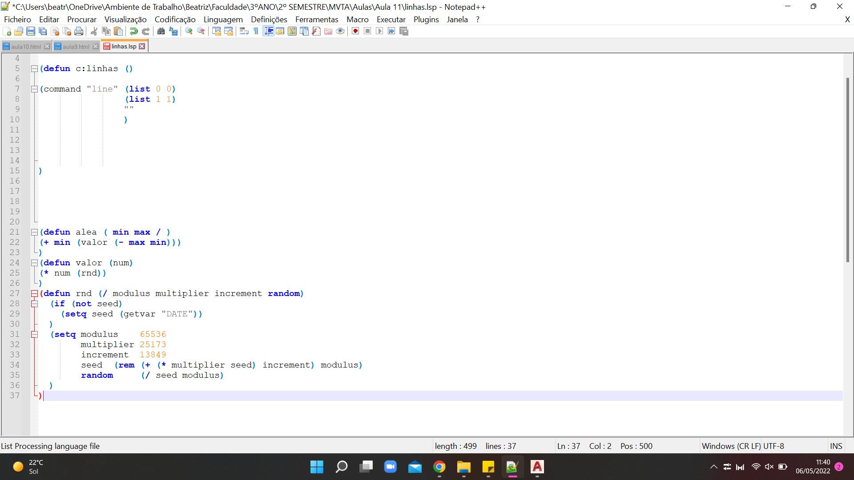Paste the clipboard contents via the toolbar
The width and height of the screenshot is (854, 480).
point(118,31)
